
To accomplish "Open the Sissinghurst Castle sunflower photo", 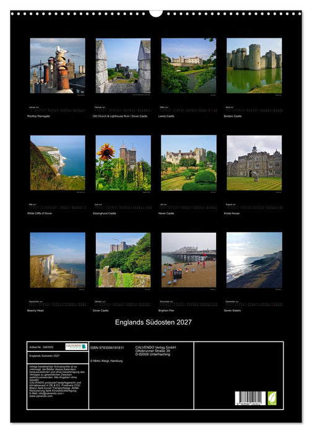I will coord(123,163).
